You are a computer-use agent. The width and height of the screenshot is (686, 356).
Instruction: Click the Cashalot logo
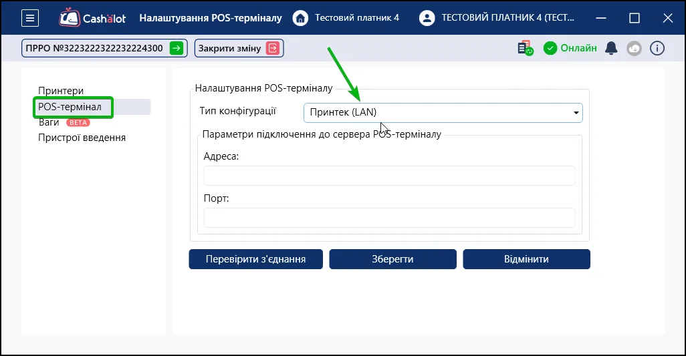click(x=92, y=18)
